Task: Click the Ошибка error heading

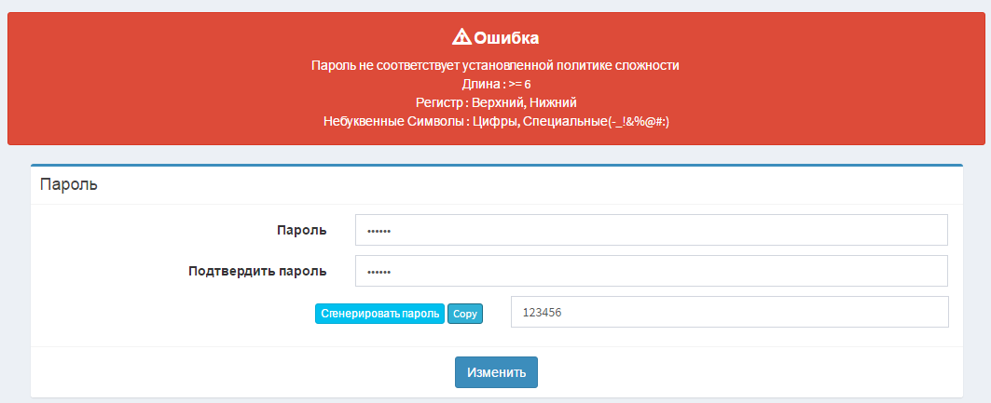Action: pyautogui.click(x=506, y=38)
